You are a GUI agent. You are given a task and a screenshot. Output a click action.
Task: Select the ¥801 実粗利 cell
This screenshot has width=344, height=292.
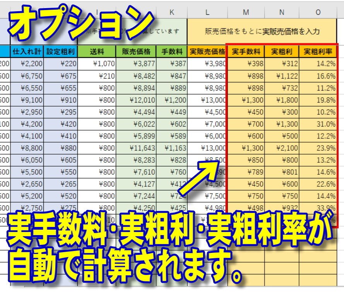coord(282,172)
